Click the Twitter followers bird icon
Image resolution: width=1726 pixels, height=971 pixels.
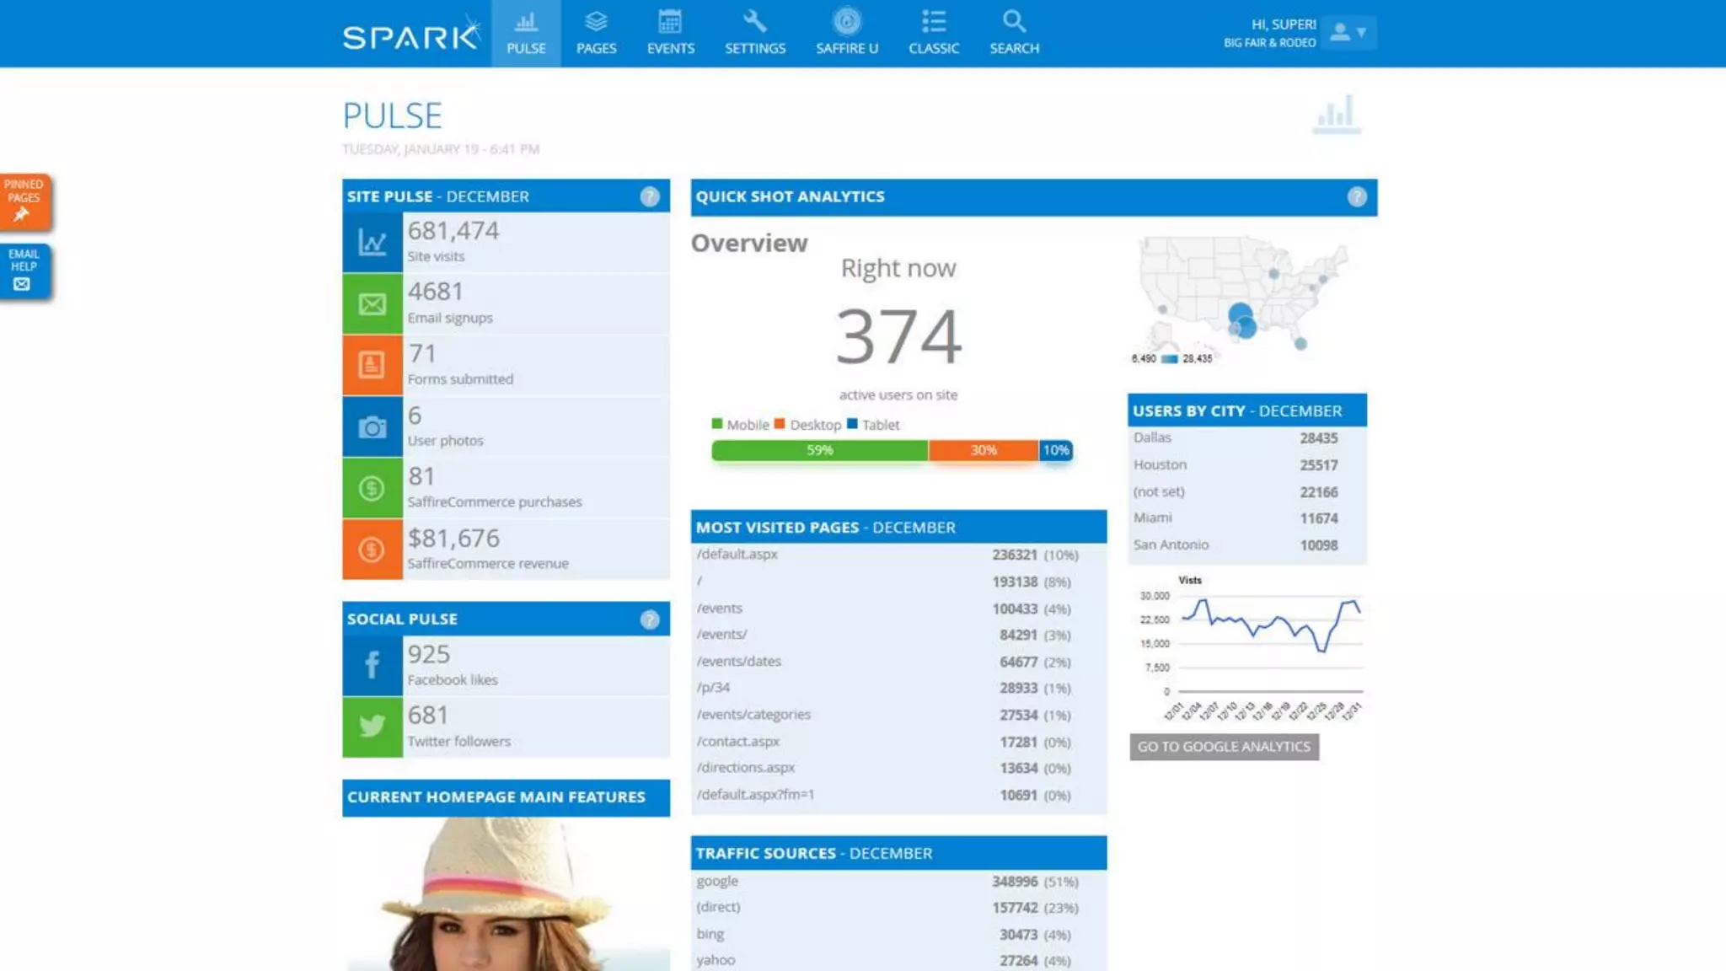pyautogui.click(x=372, y=726)
